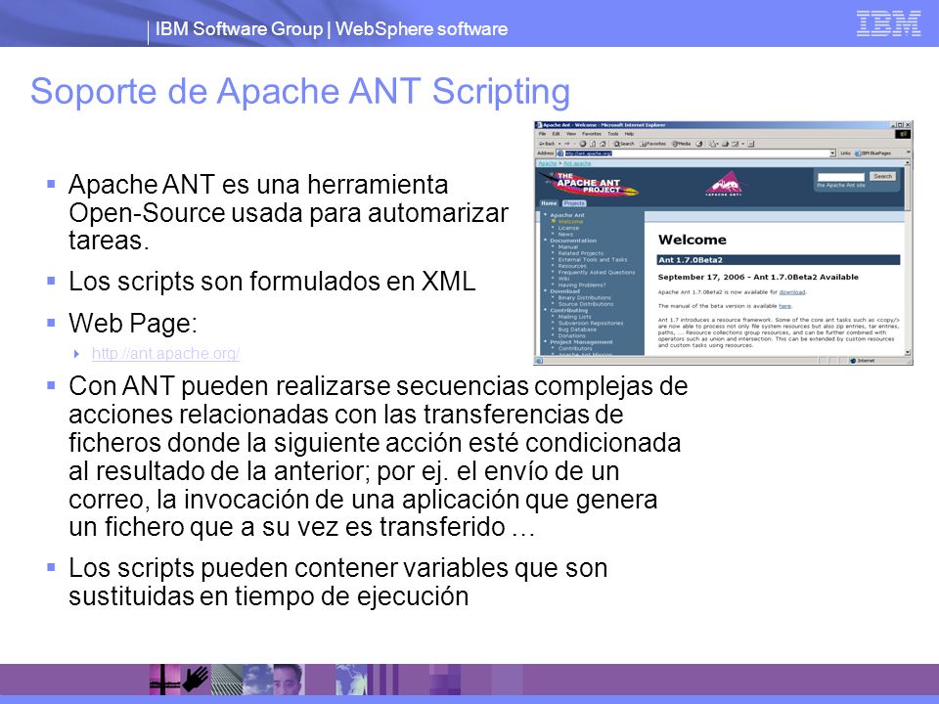Image resolution: width=939 pixels, height=704 pixels.
Task: Open Resources in the sidebar
Action: tap(572, 266)
